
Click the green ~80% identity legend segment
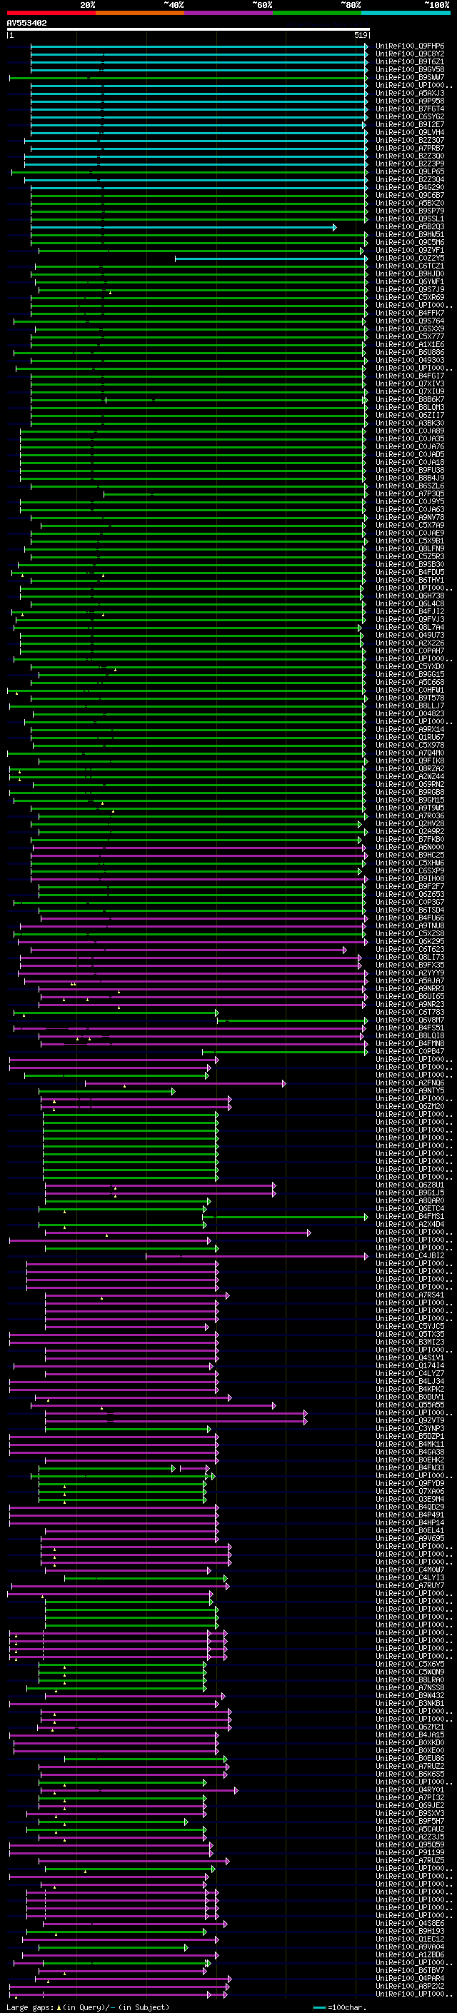(317, 13)
